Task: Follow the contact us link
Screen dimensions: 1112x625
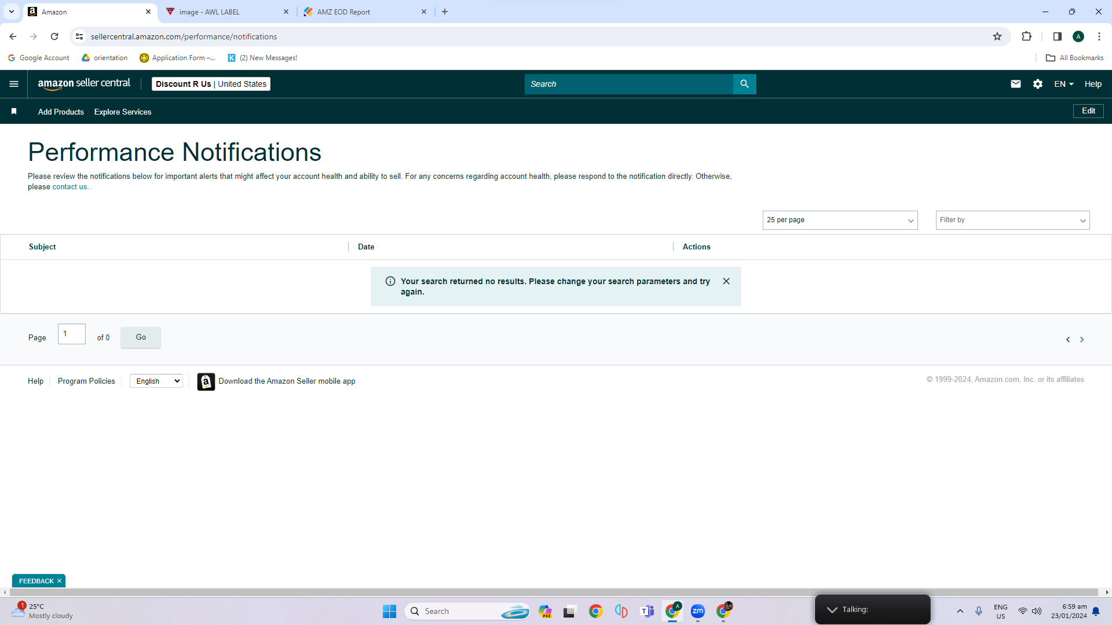Action: (69, 187)
